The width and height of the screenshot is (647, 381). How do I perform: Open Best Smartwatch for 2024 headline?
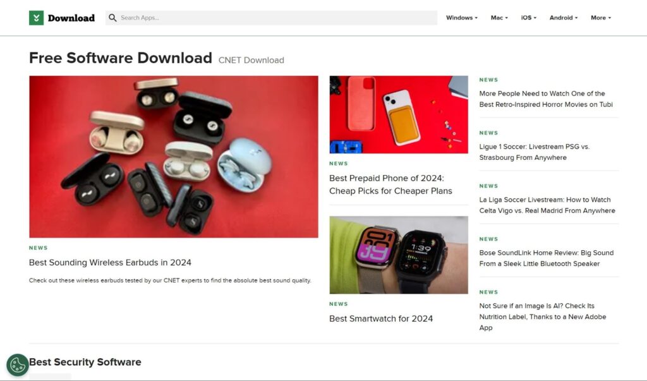381,318
